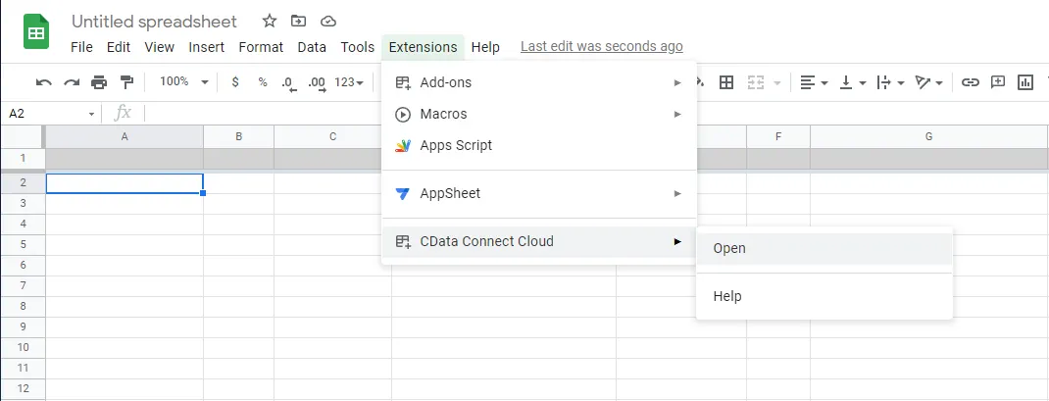Select the paint format tool
This screenshot has height=401, width=1049.
click(x=125, y=82)
